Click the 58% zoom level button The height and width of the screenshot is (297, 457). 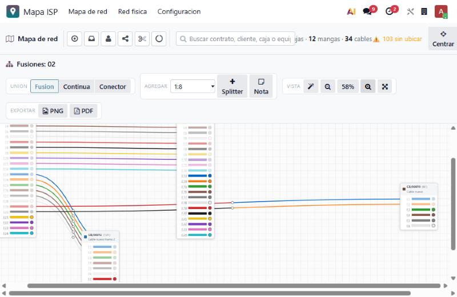tap(348, 87)
